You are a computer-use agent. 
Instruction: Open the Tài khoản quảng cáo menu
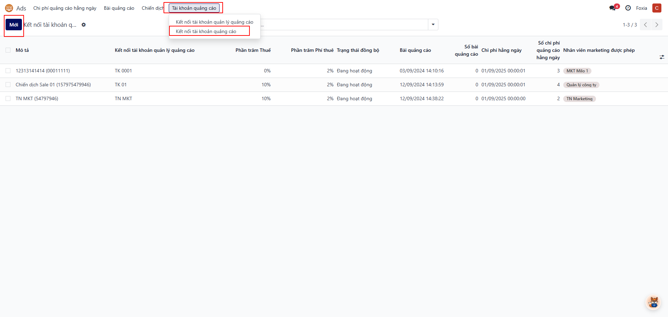point(194,8)
